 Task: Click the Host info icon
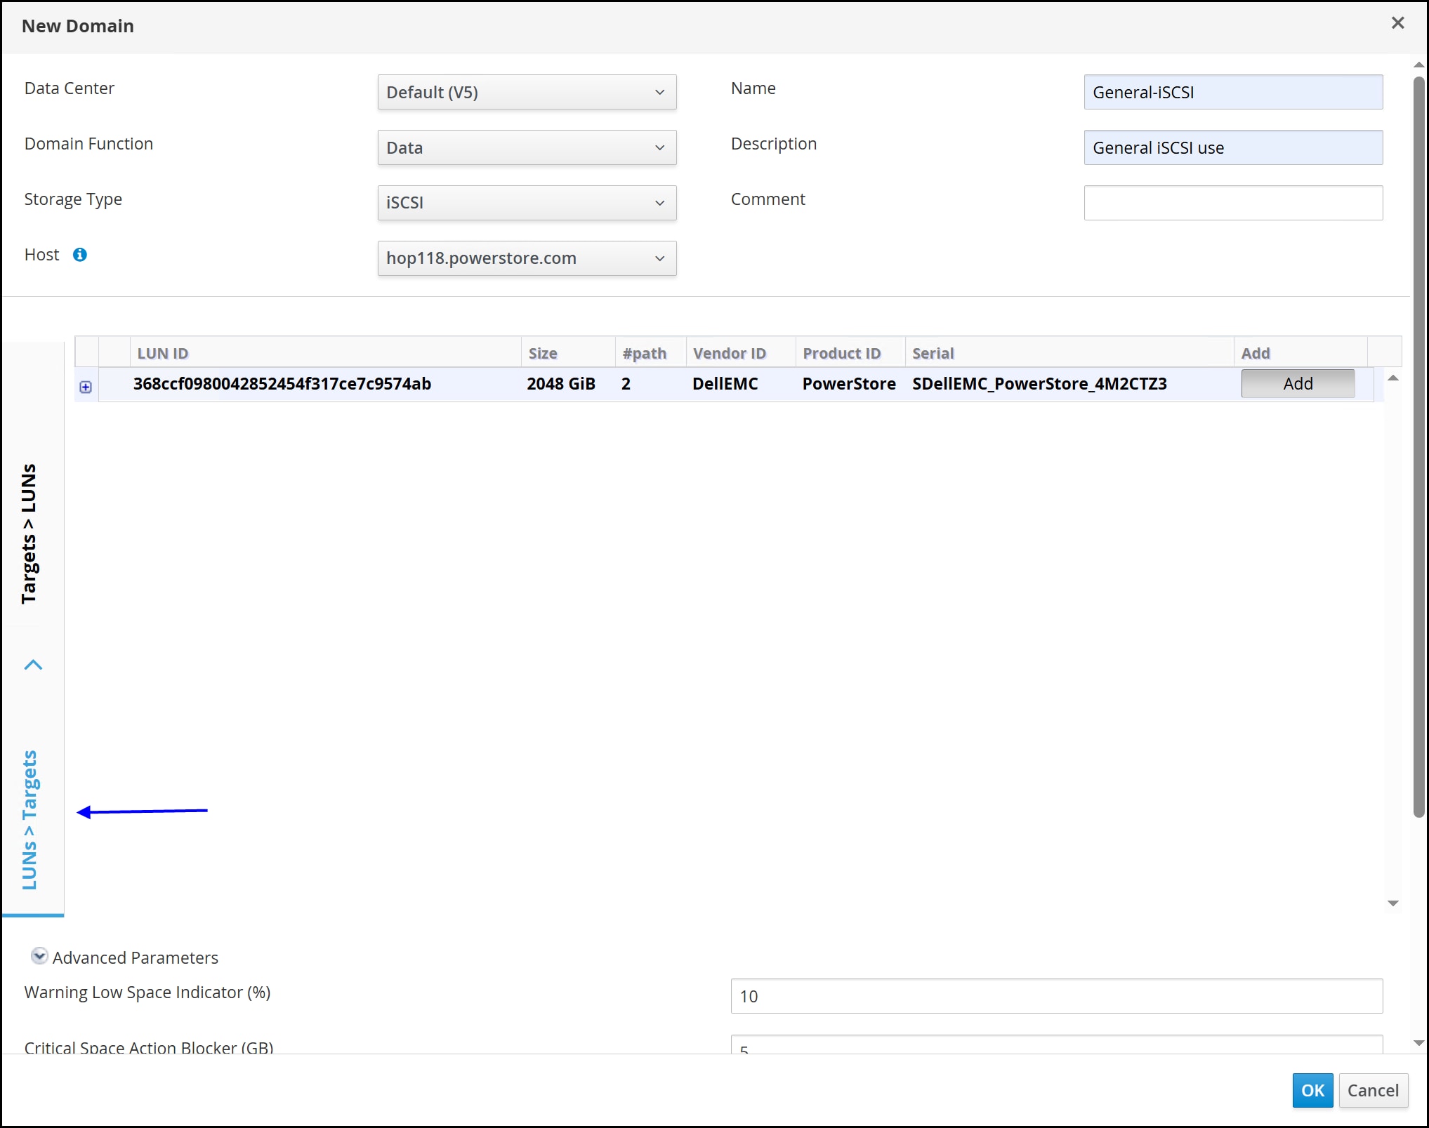pos(80,255)
